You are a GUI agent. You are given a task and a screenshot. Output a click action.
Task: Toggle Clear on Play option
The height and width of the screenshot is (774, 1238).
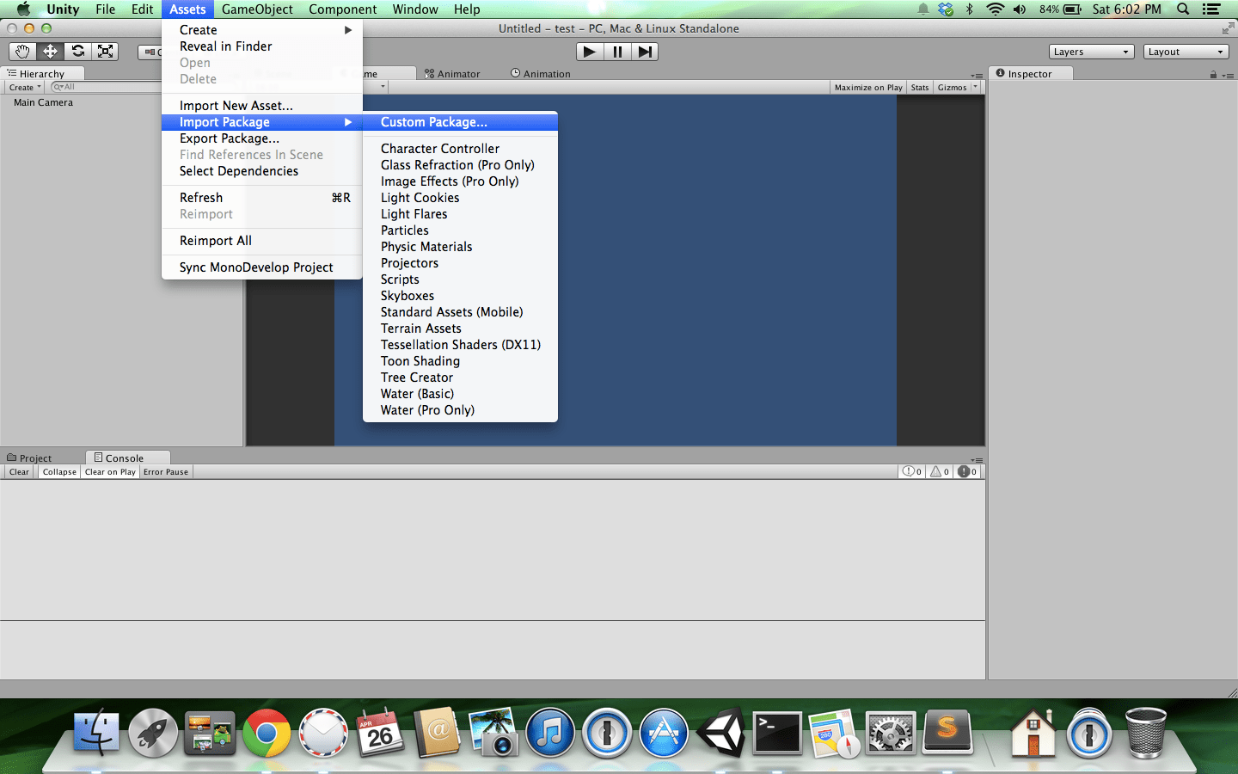click(x=110, y=472)
